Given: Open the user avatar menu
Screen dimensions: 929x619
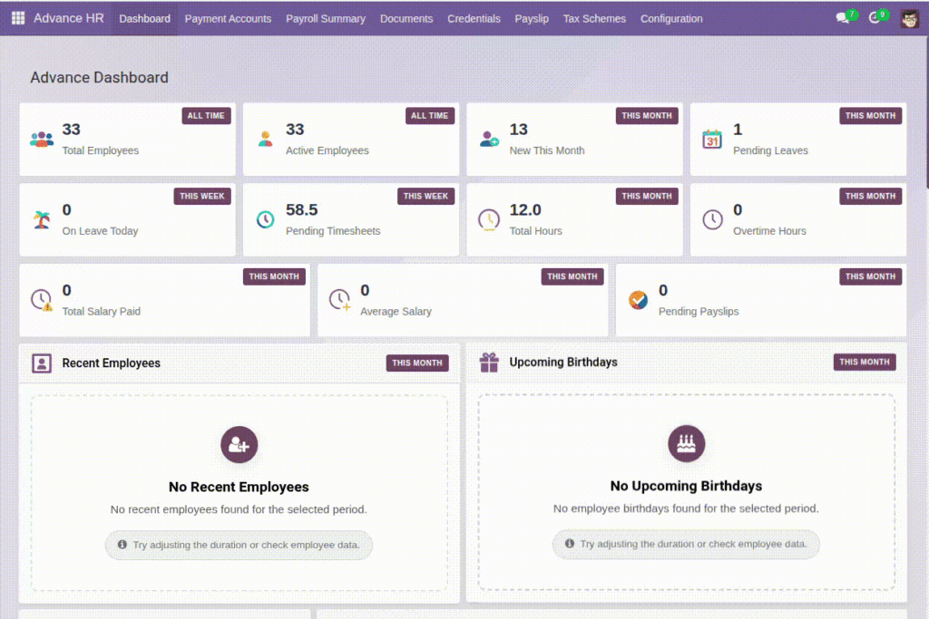Looking at the screenshot, I should pos(909,18).
